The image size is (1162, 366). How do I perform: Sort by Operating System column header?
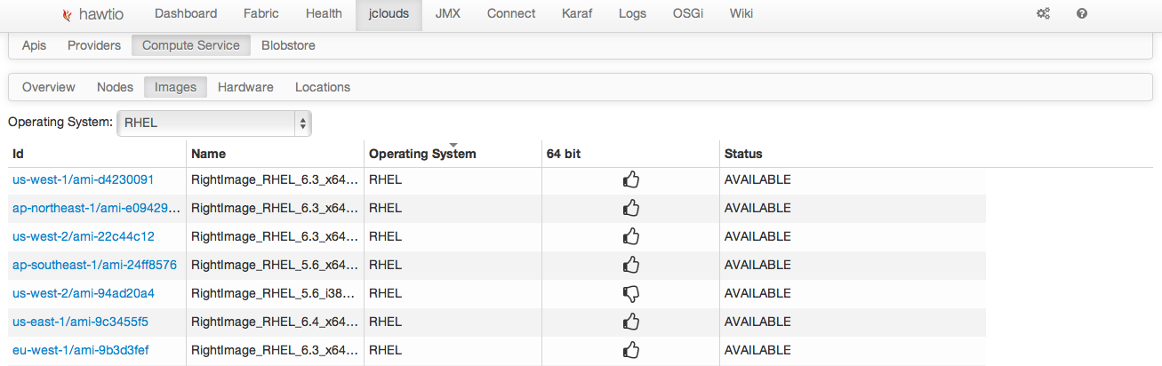coord(422,154)
